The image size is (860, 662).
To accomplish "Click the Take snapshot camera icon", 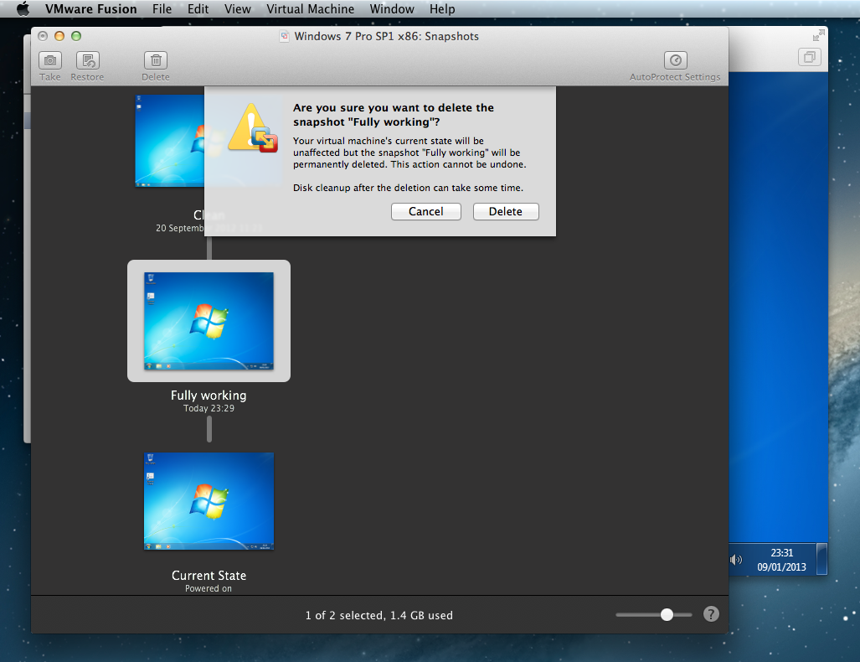I will [x=50, y=60].
